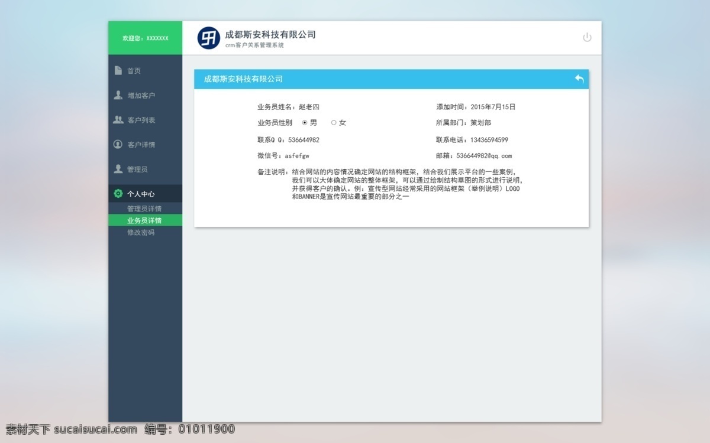Viewport: 710px width, 443px height.
Task: Open 首页 in the sidebar
Action: click(145, 71)
